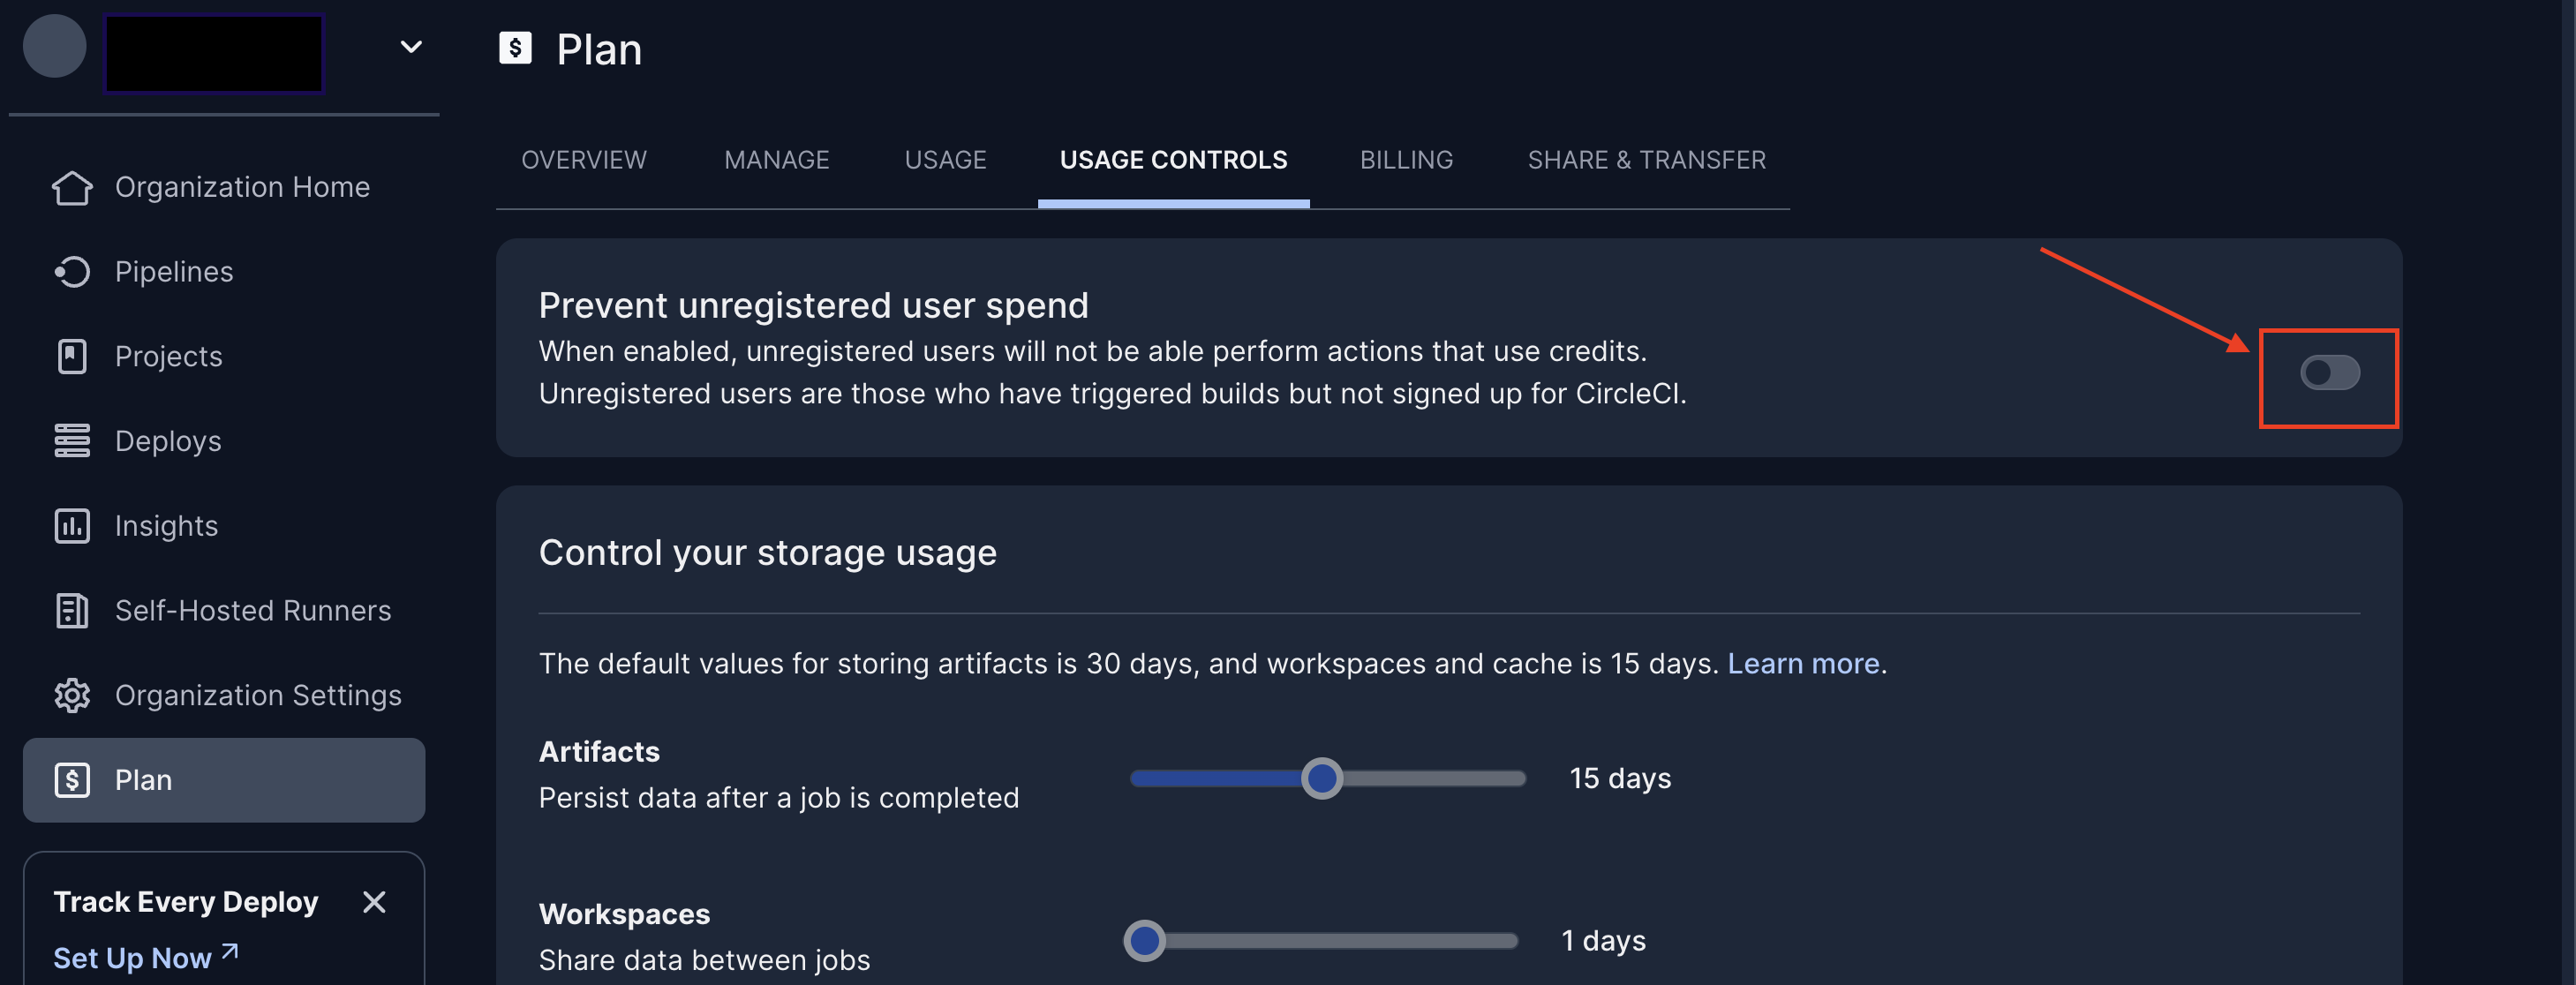Navigate to Projects in the sidebar
The height and width of the screenshot is (985, 2576).
click(x=224, y=357)
